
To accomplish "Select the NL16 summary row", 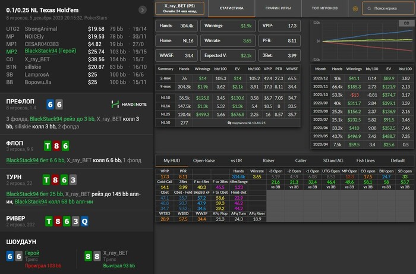I will [x=228, y=106].
